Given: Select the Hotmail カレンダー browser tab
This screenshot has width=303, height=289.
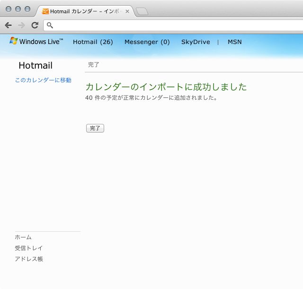Looking at the screenshot, I should point(85,11).
